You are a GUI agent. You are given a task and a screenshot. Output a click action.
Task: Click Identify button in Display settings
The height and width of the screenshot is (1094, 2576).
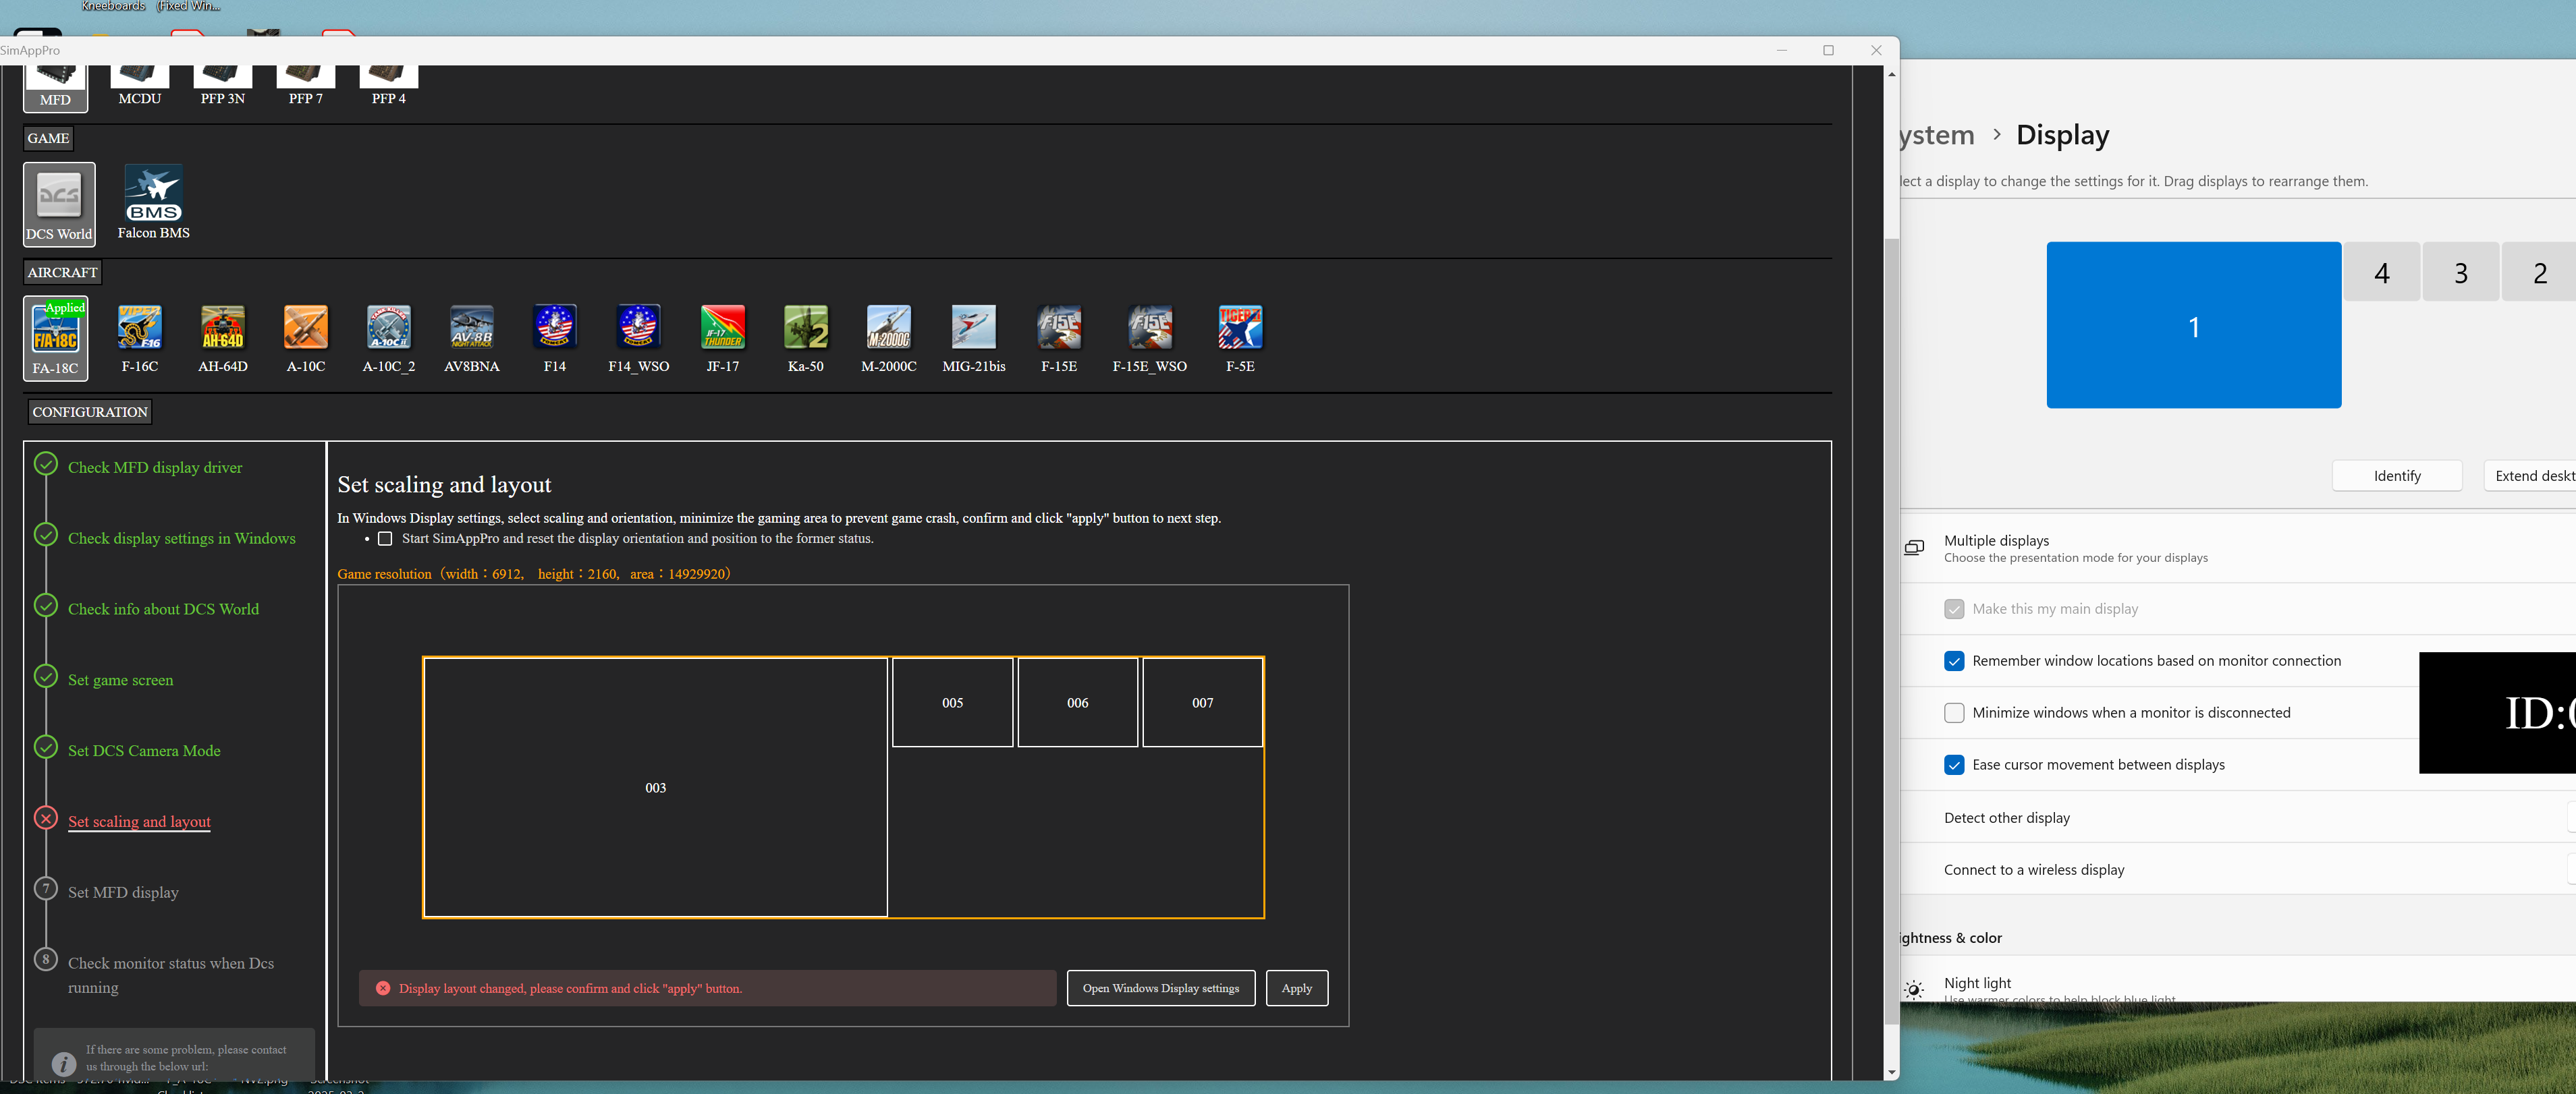pos(2396,476)
